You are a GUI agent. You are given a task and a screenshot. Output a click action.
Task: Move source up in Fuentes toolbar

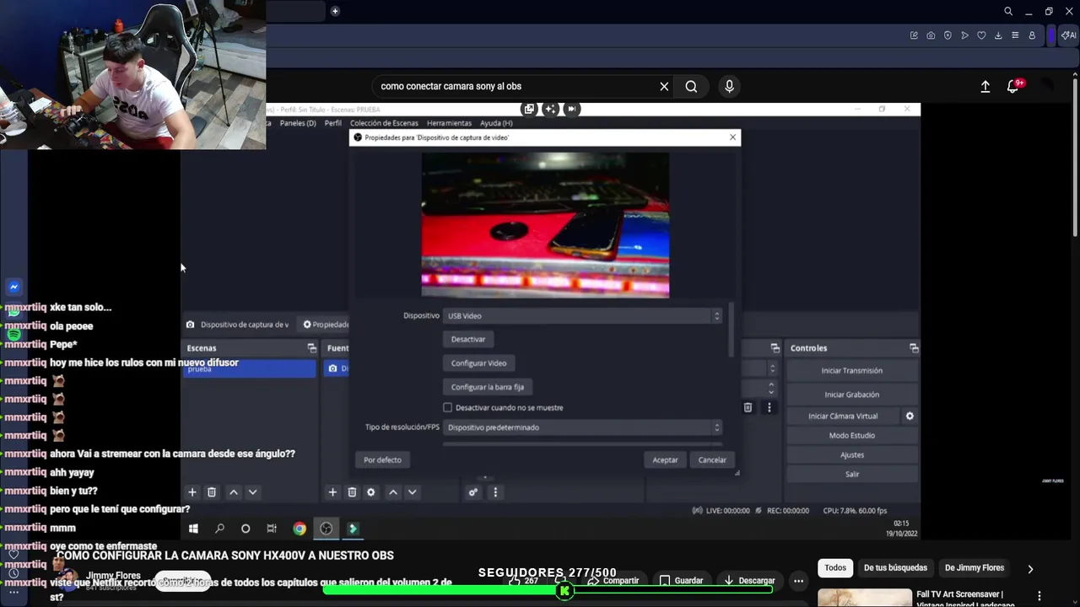pyautogui.click(x=393, y=492)
